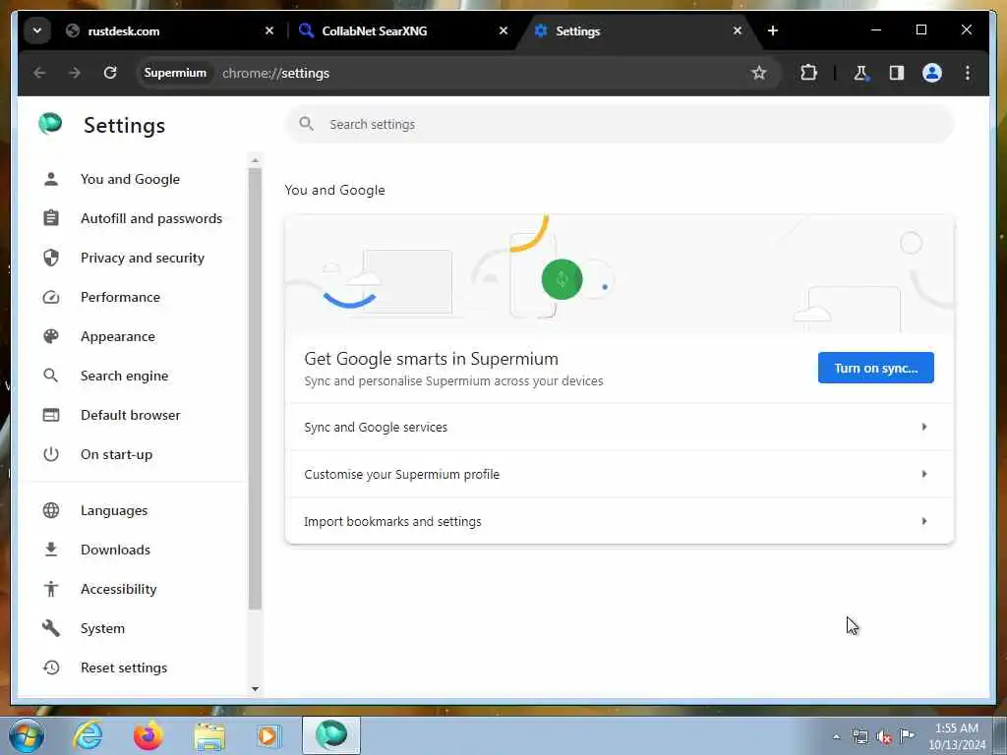Click the Supermium site info chip
Viewport: 1007px width, 755px height.
[x=175, y=73]
